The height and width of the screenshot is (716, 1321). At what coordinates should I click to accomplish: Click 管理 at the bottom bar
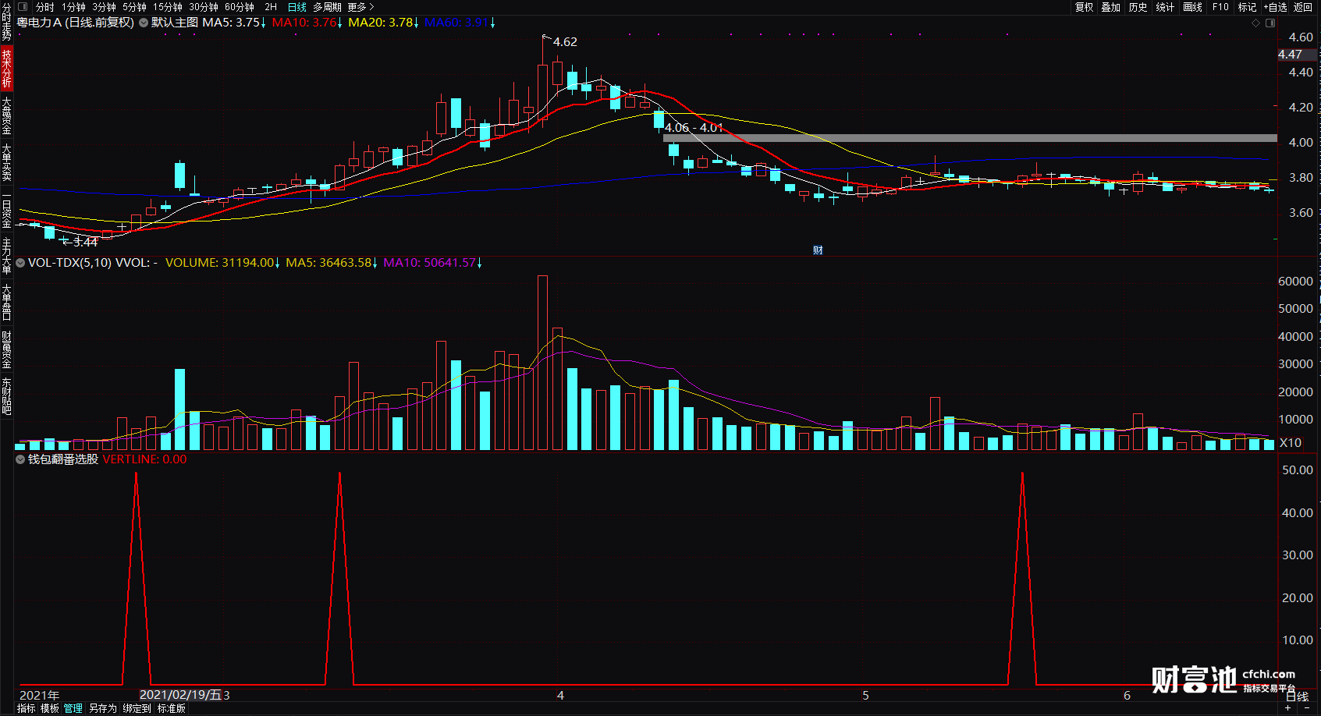[x=73, y=708]
